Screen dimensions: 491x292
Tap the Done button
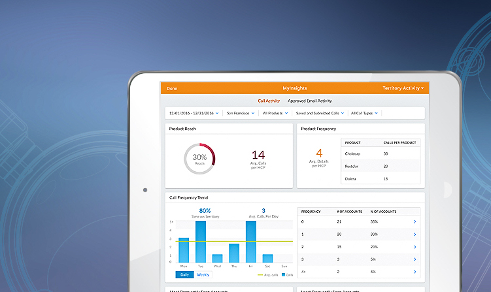click(x=172, y=89)
